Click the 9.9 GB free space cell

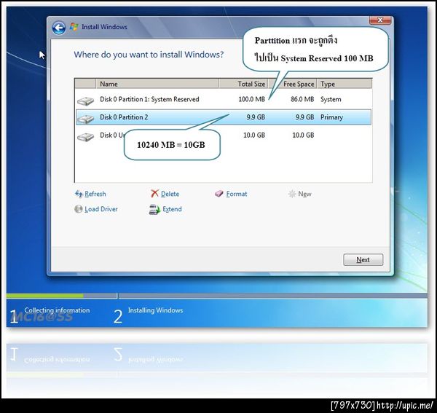pos(304,117)
